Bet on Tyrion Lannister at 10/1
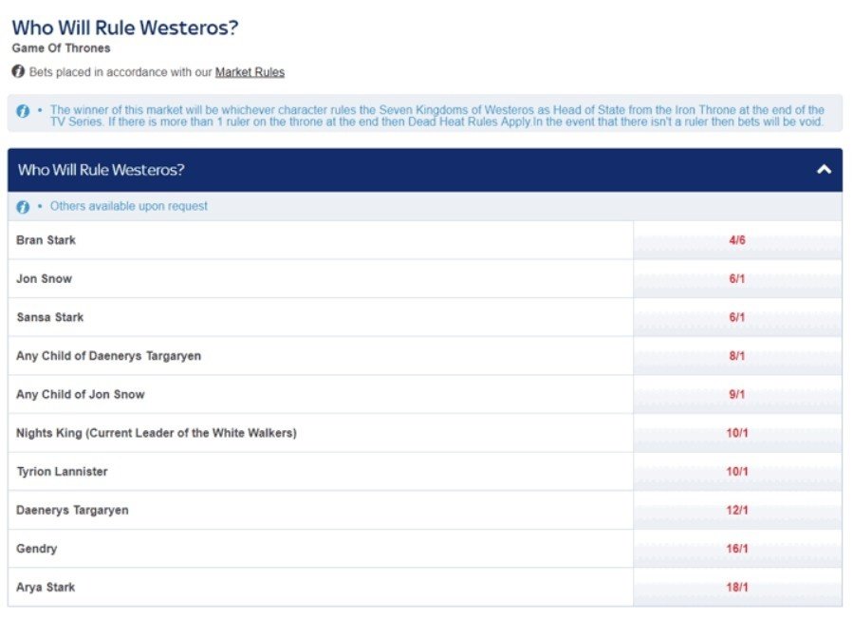The image size is (853, 619). [737, 472]
